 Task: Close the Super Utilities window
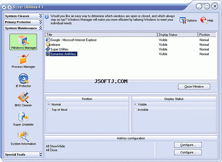click(215, 6)
